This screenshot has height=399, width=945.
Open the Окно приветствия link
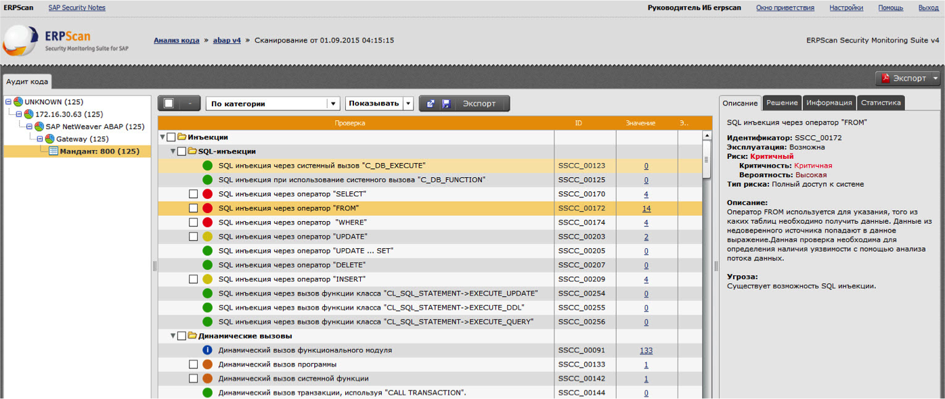785,7
